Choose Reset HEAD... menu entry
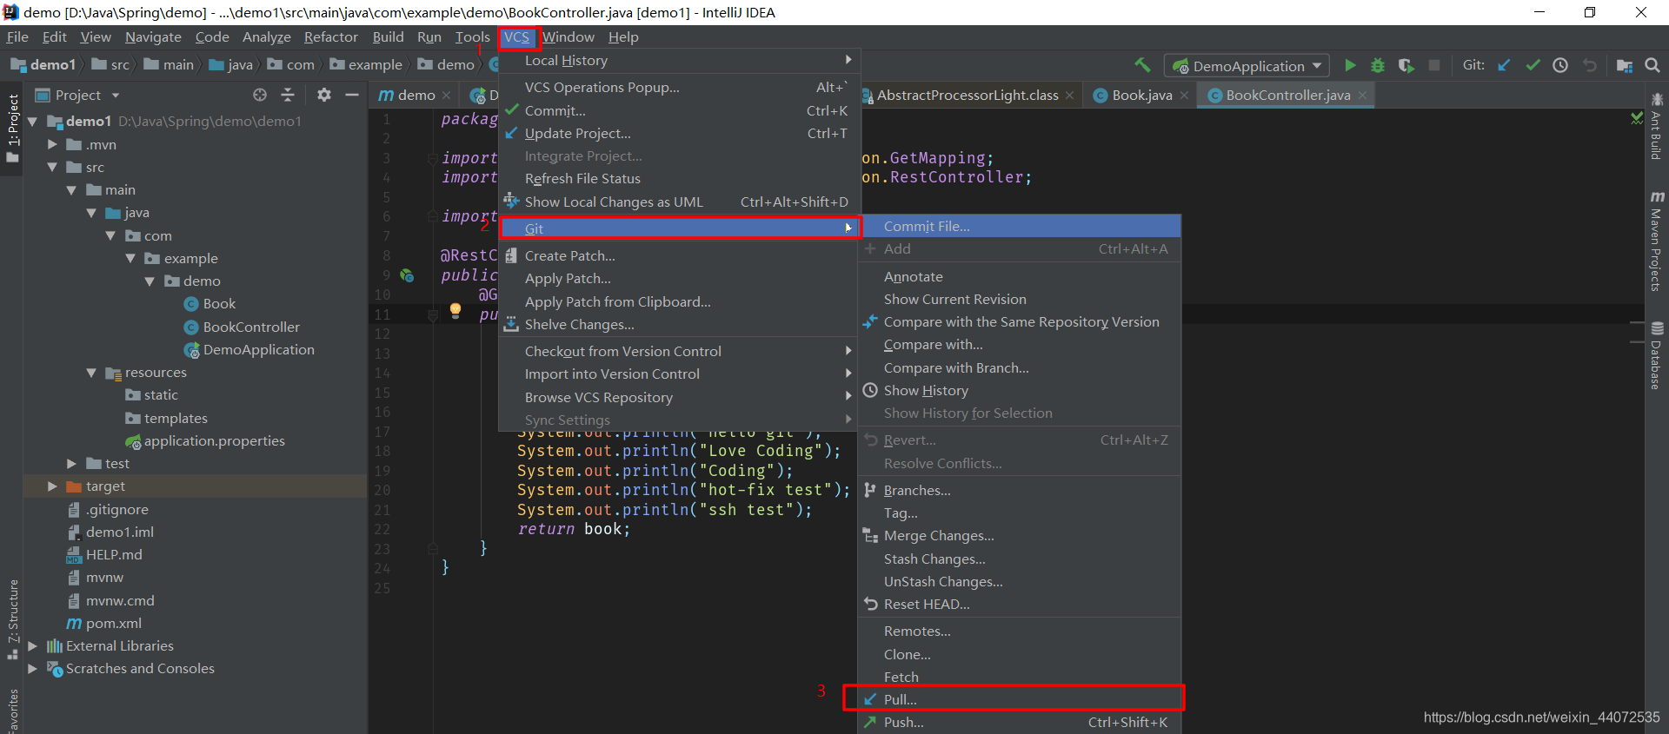 (x=1019, y=604)
